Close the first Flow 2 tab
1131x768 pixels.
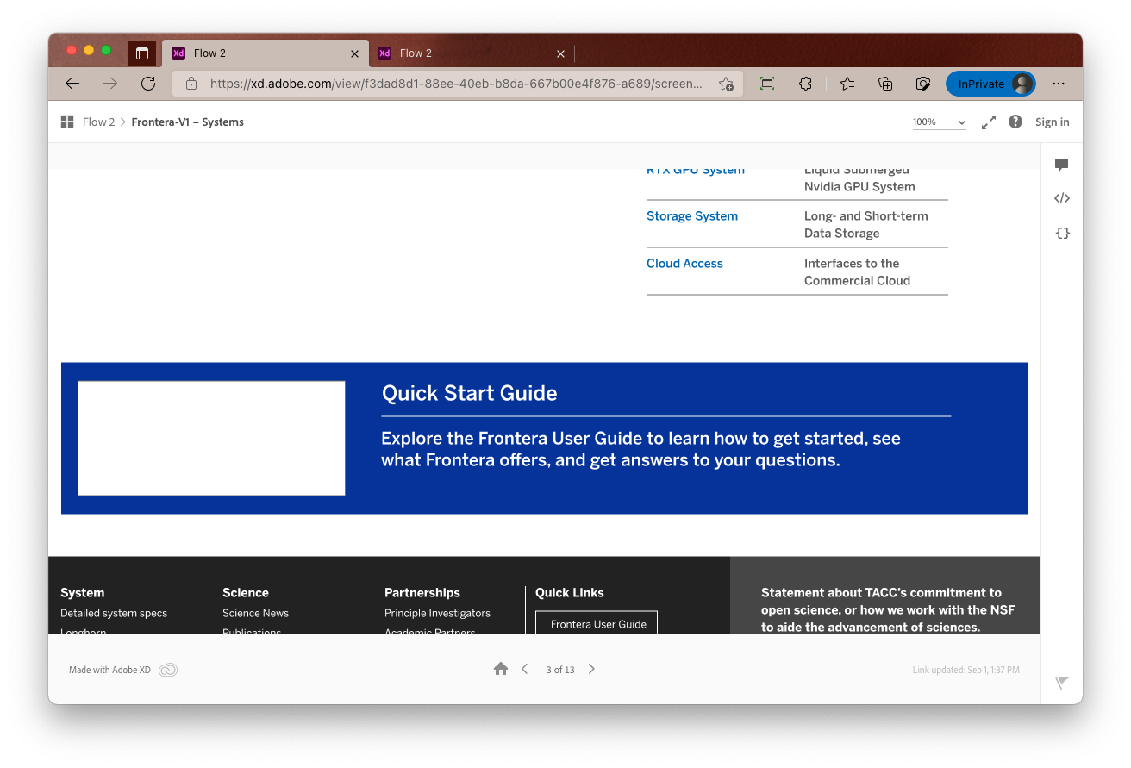point(354,53)
